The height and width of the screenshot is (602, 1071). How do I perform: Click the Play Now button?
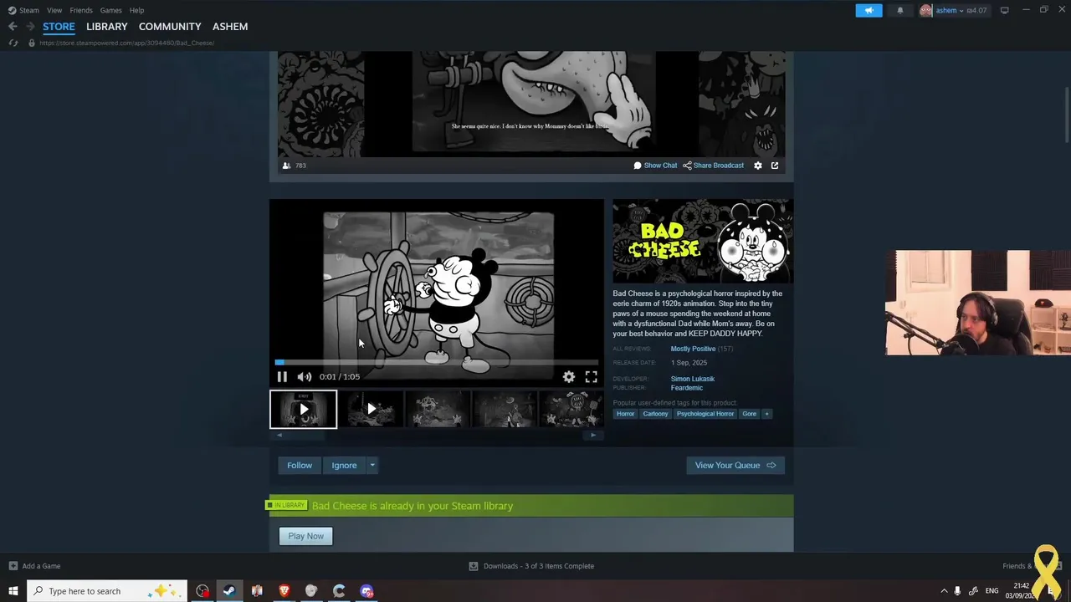pyautogui.click(x=305, y=536)
